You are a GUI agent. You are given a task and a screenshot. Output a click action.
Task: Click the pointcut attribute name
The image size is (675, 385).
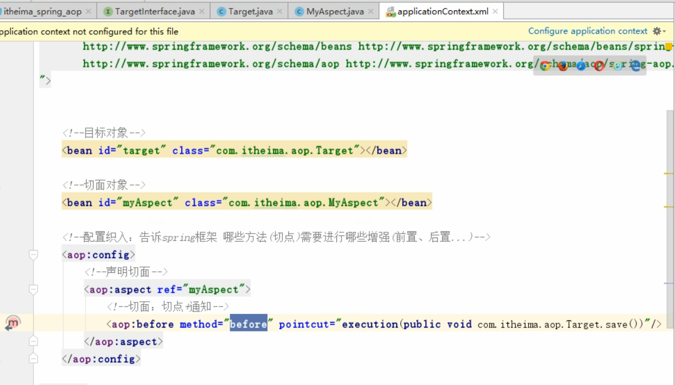pyautogui.click(x=303, y=325)
